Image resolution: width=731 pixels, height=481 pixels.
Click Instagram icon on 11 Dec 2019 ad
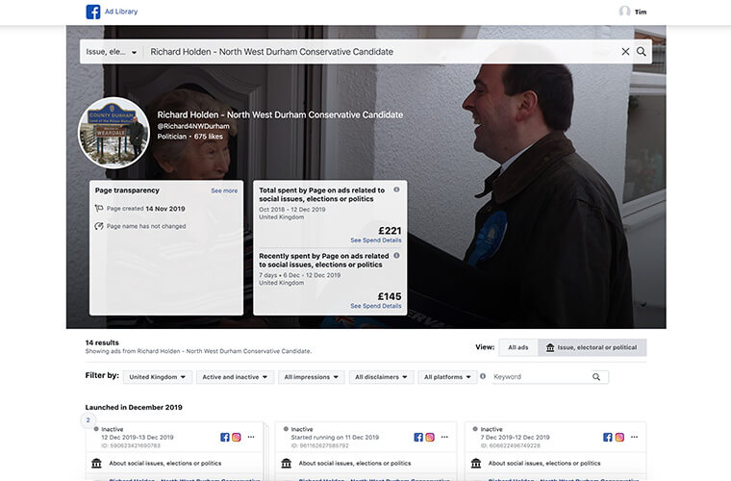tap(430, 437)
